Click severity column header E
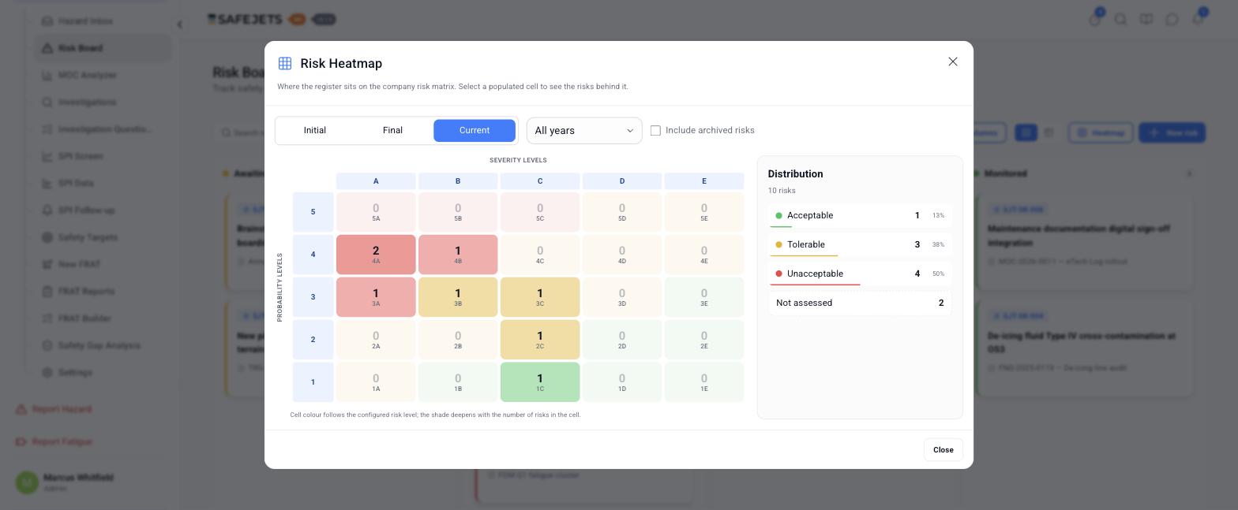Viewport: 1238px width, 510px height. pyautogui.click(x=704, y=181)
